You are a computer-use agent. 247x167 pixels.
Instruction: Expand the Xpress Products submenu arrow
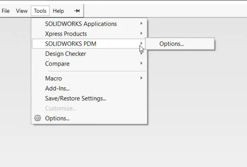(141, 34)
